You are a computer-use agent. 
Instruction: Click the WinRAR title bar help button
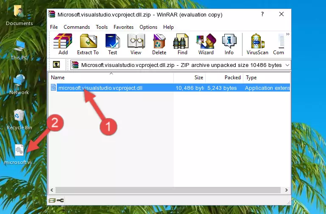pyautogui.click(x=262, y=14)
